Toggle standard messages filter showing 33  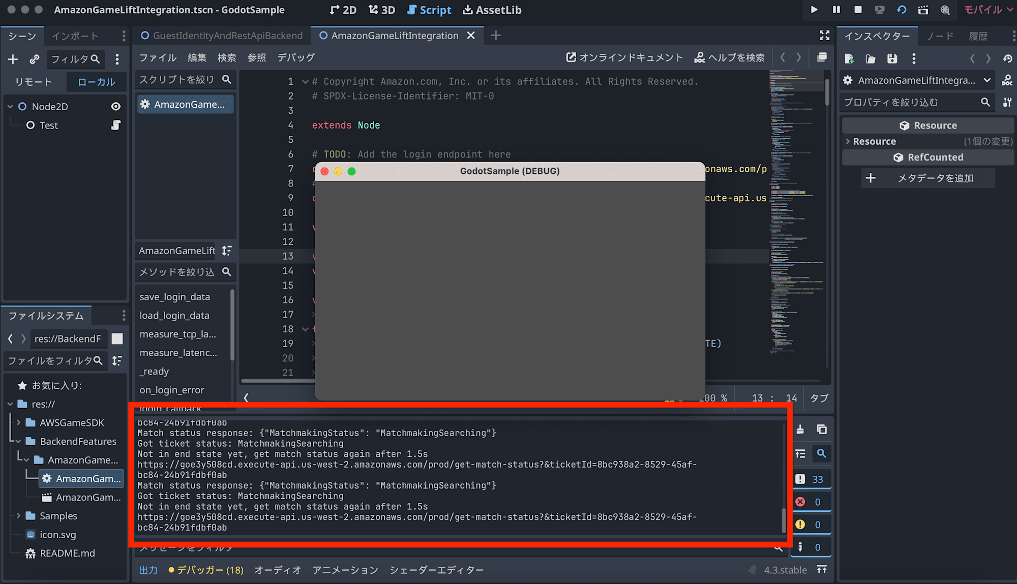(x=812, y=479)
